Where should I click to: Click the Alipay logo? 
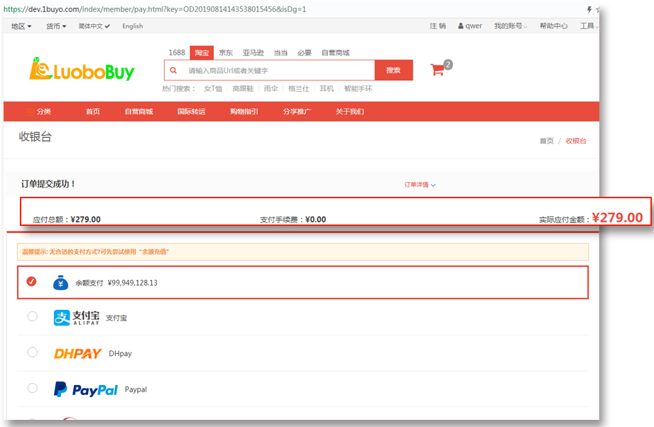click(x=76, y=318)
